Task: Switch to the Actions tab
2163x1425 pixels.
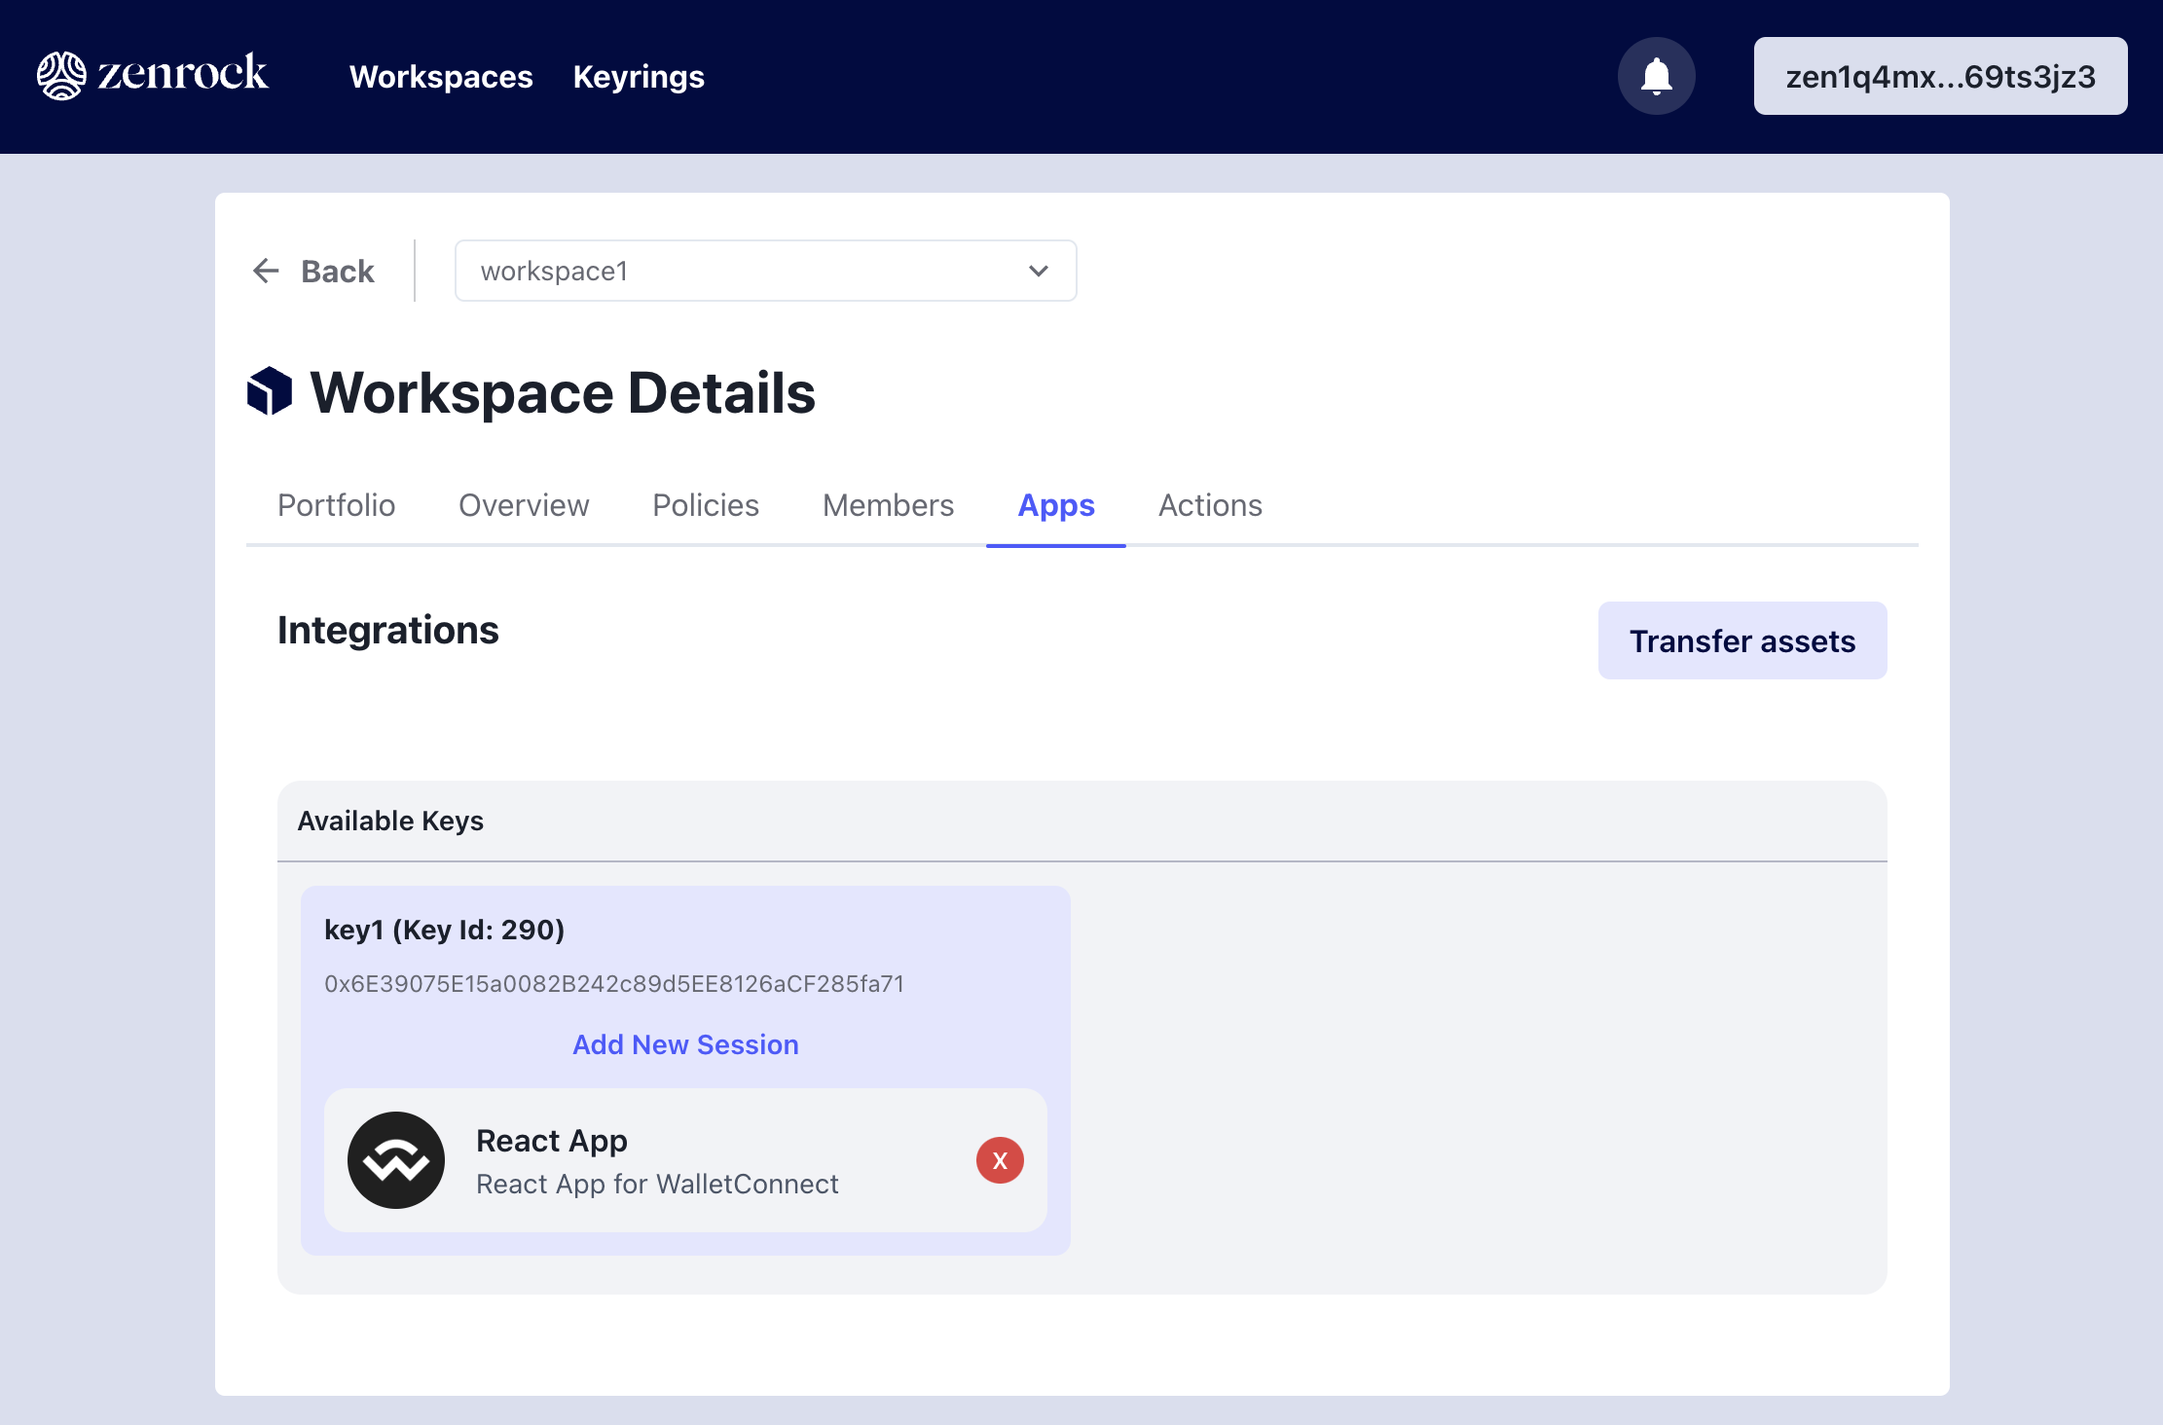Action: tap(1210, 505)
